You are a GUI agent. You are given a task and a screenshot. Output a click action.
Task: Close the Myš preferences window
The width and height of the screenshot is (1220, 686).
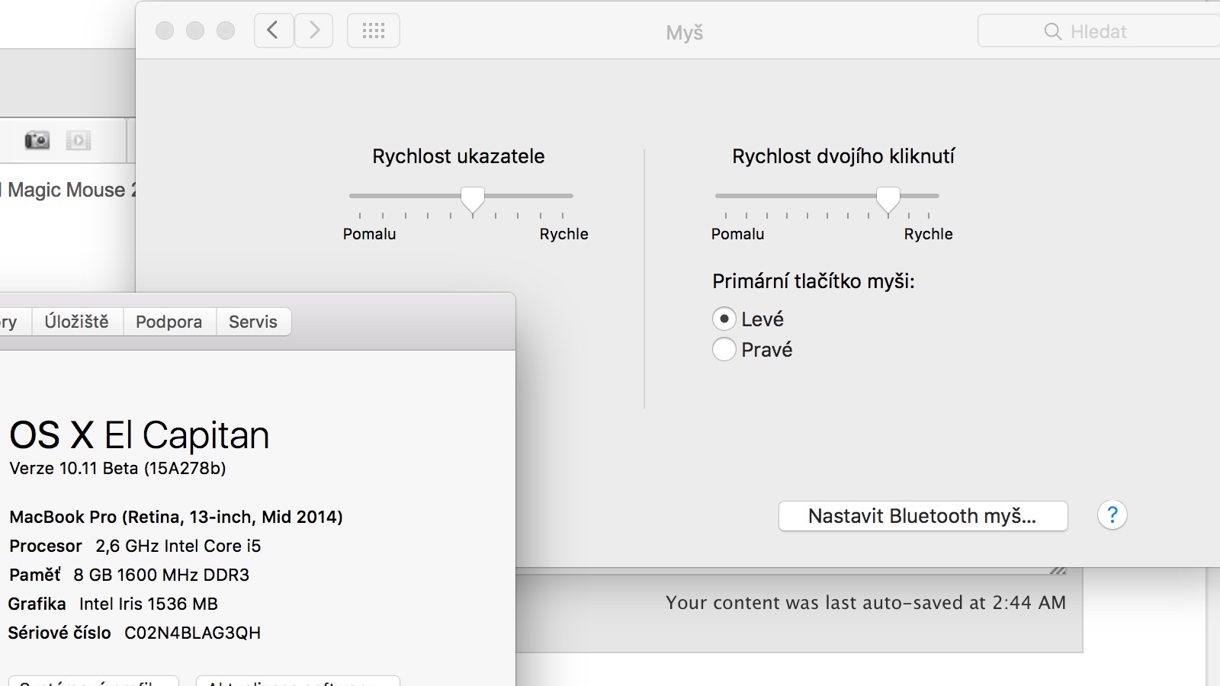click(x=165, y=30)
